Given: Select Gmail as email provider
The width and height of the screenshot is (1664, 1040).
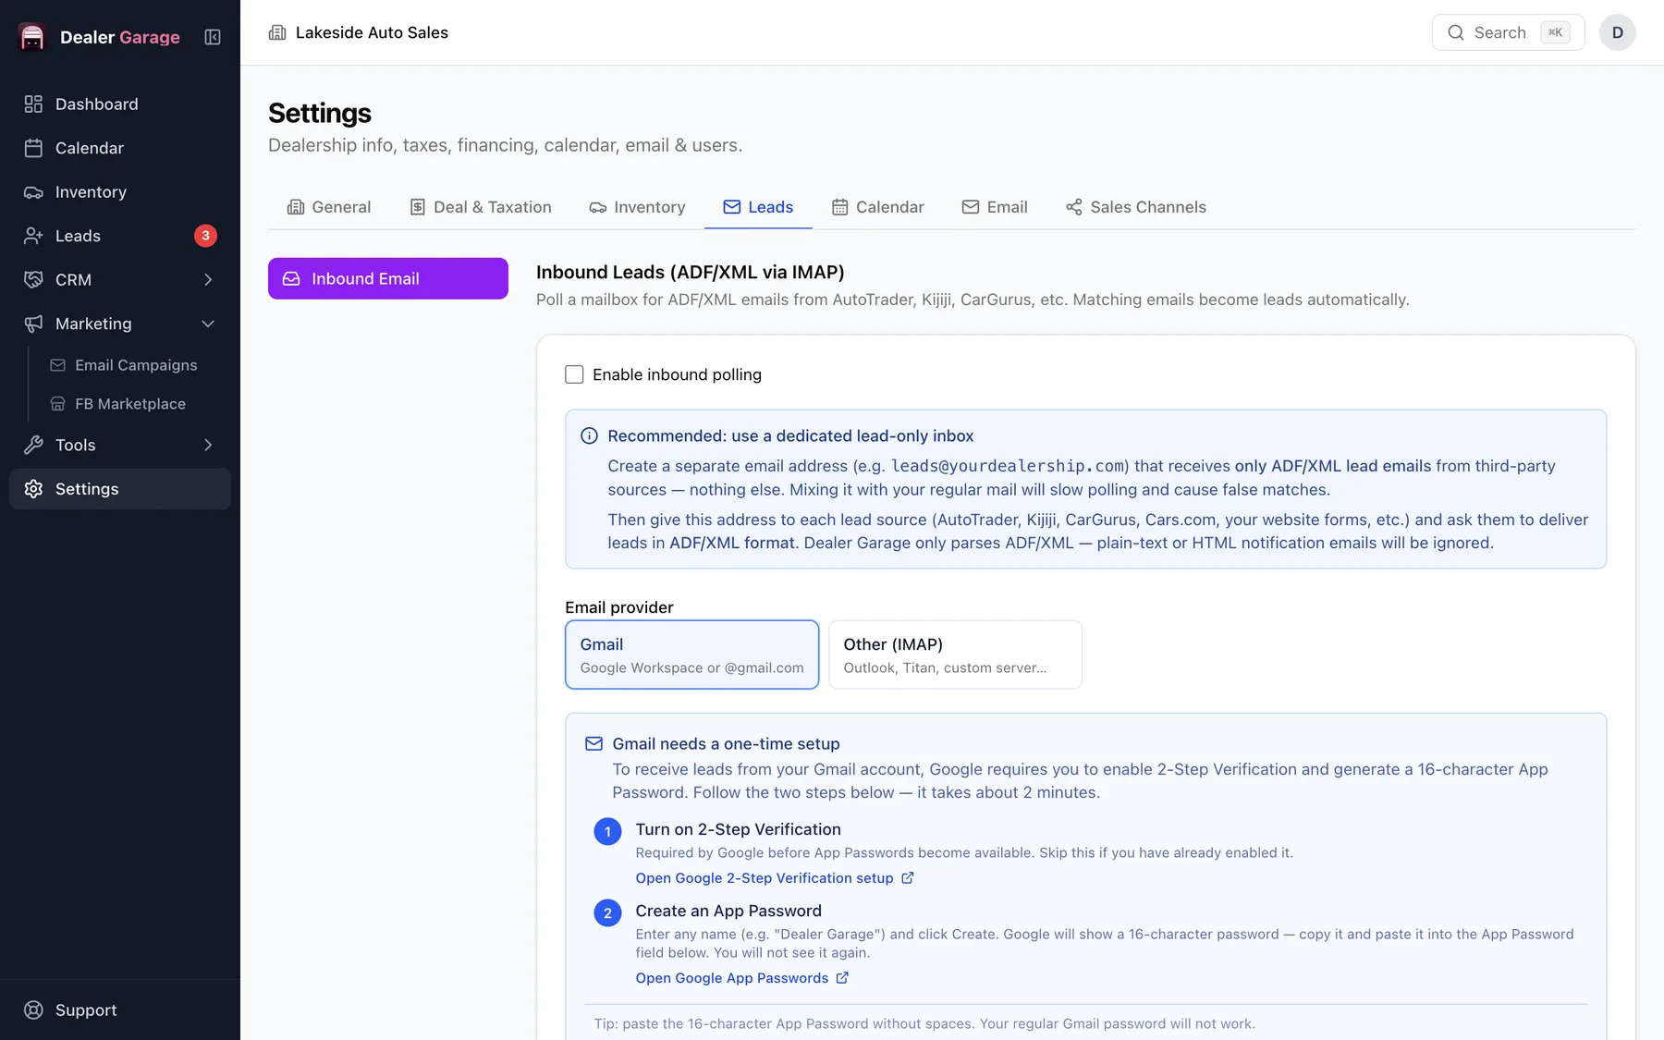Looking at the screenshot, I should click(x=691, y=655).
